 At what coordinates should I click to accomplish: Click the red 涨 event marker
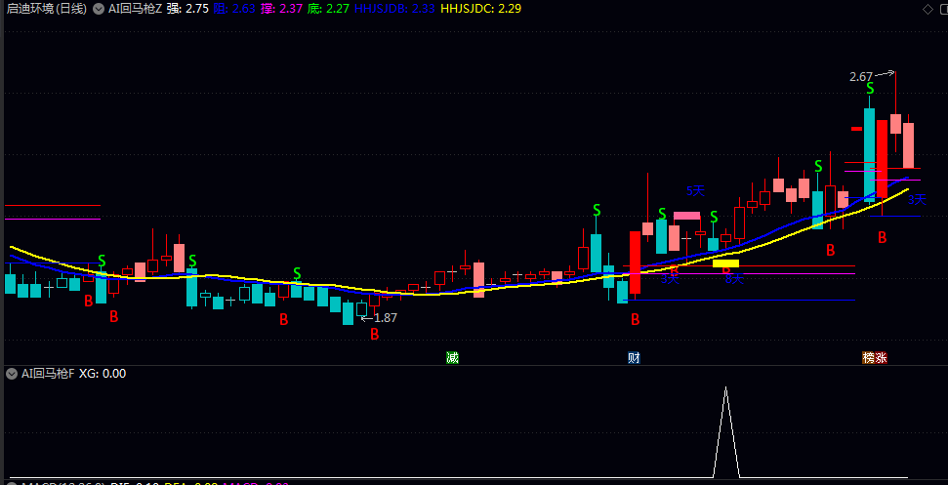pos(882,357)
